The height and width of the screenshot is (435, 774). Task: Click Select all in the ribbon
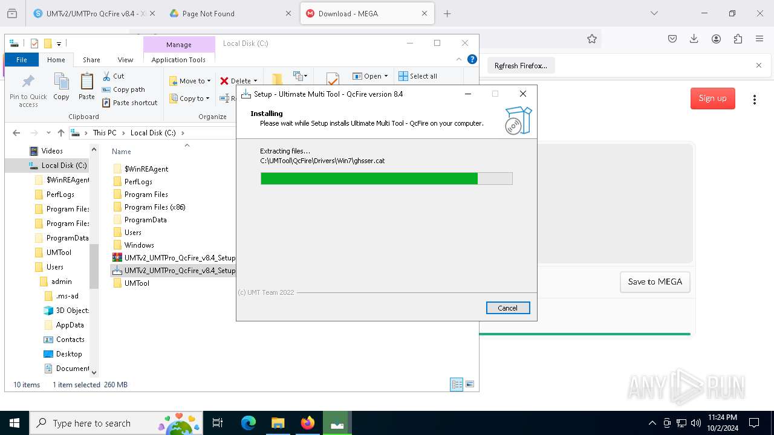(418, 76)
